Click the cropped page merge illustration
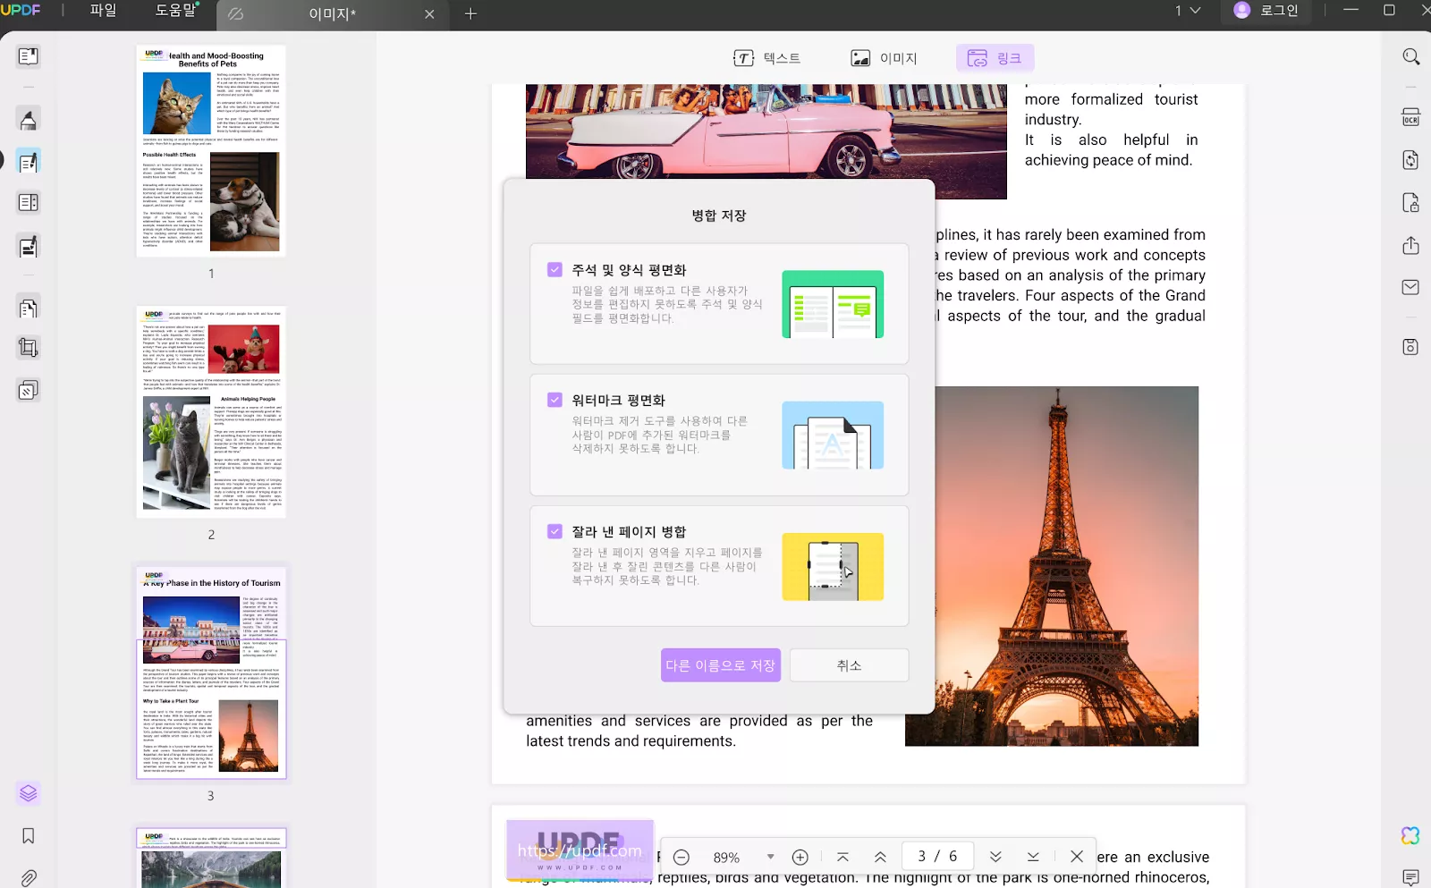 [833, 567]
